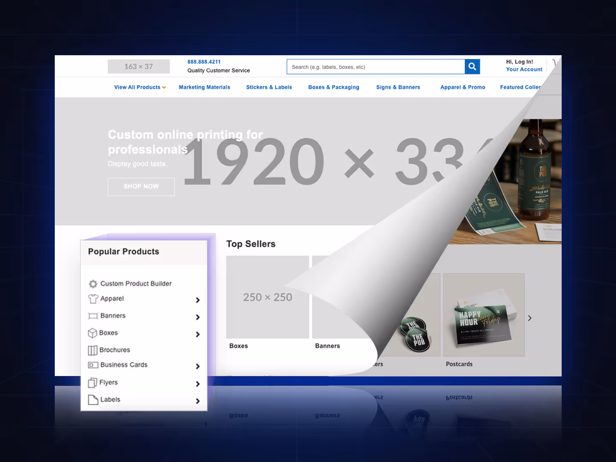The width and height of the screenshot is (616, 462).
Task: Open the Signs & Banners menu
Action: tap(398, 87)
